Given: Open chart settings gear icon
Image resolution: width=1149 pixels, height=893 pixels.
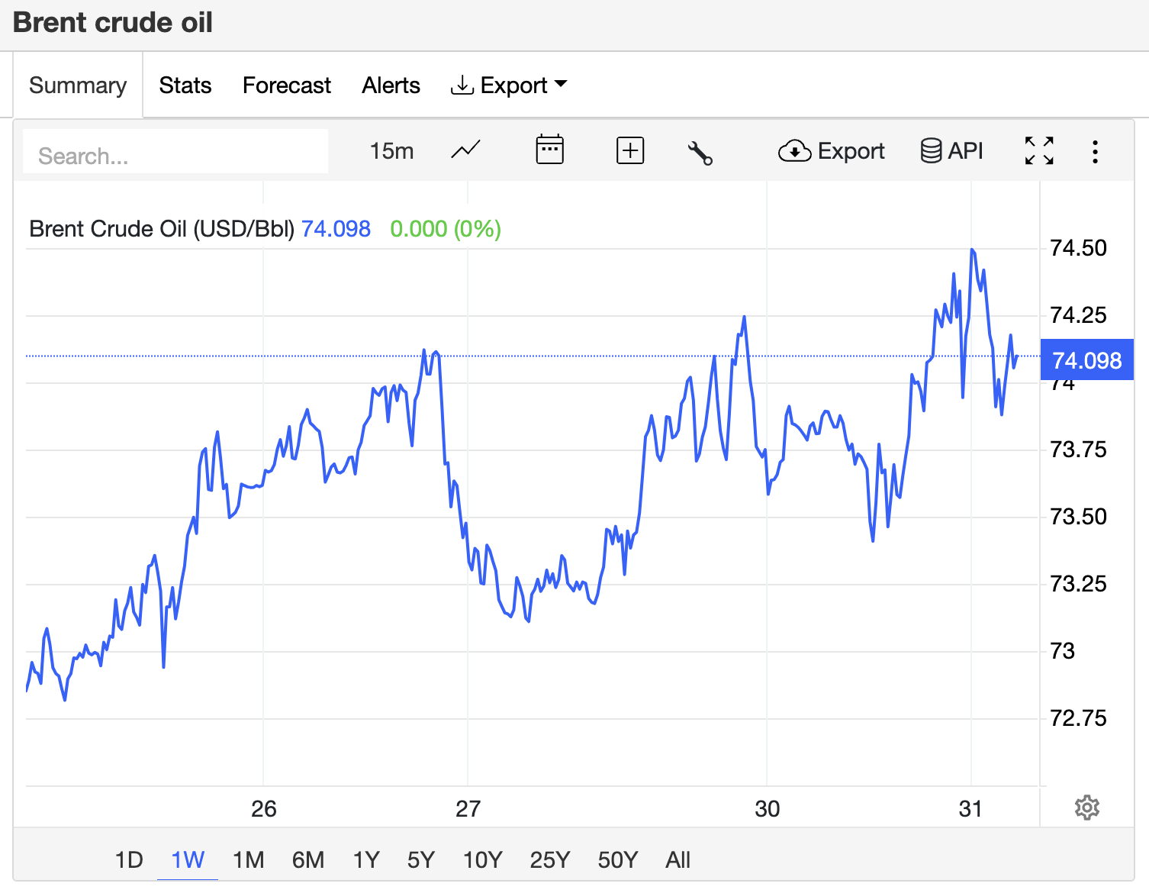Looking at the screenshot, I should (x=1086, y=808).
